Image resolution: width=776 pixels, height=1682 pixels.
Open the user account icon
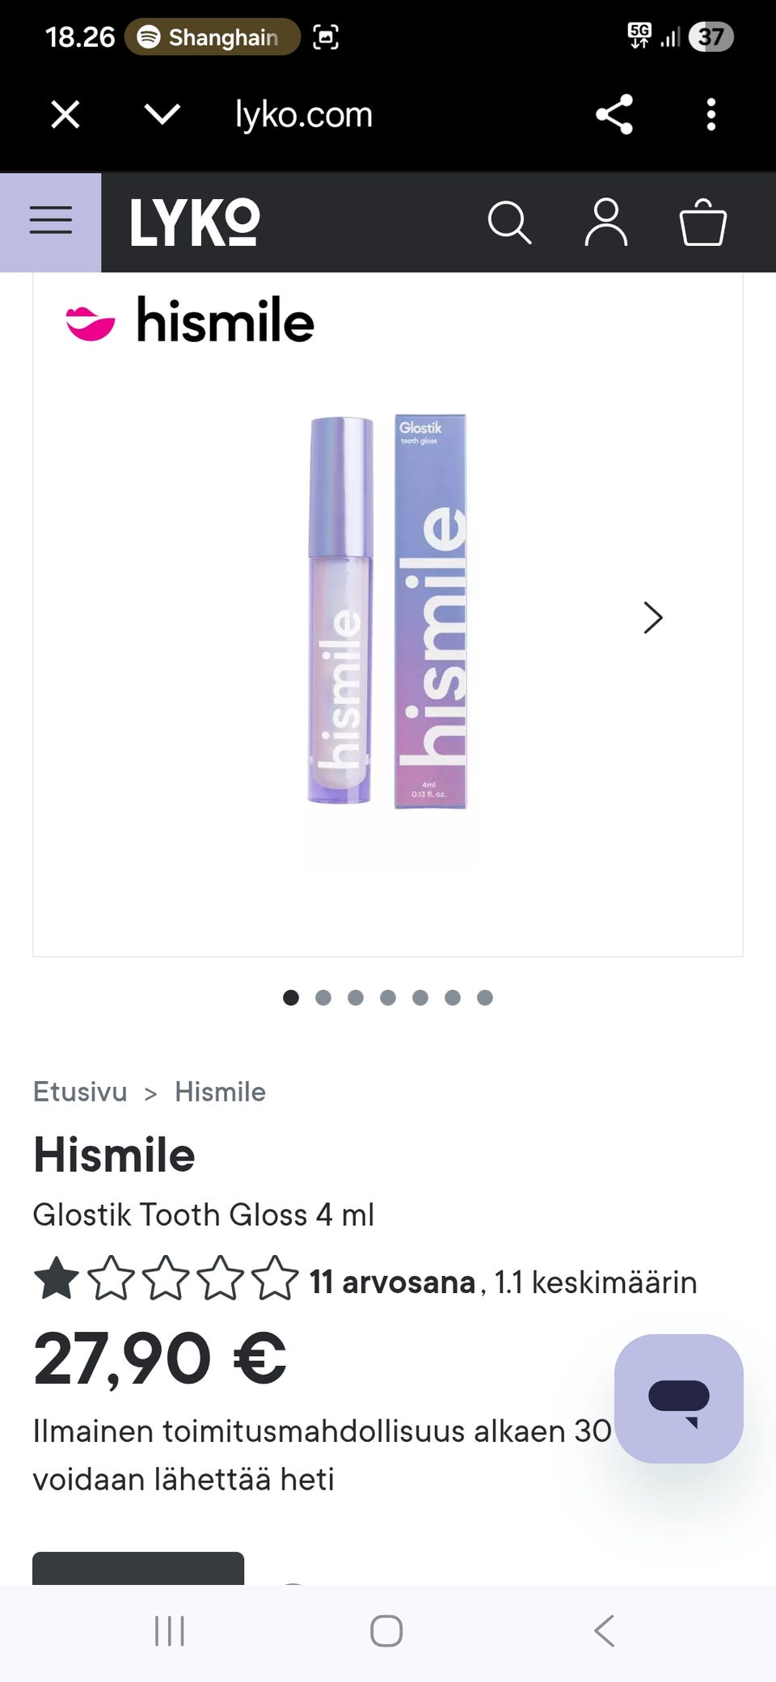[606, 222]
